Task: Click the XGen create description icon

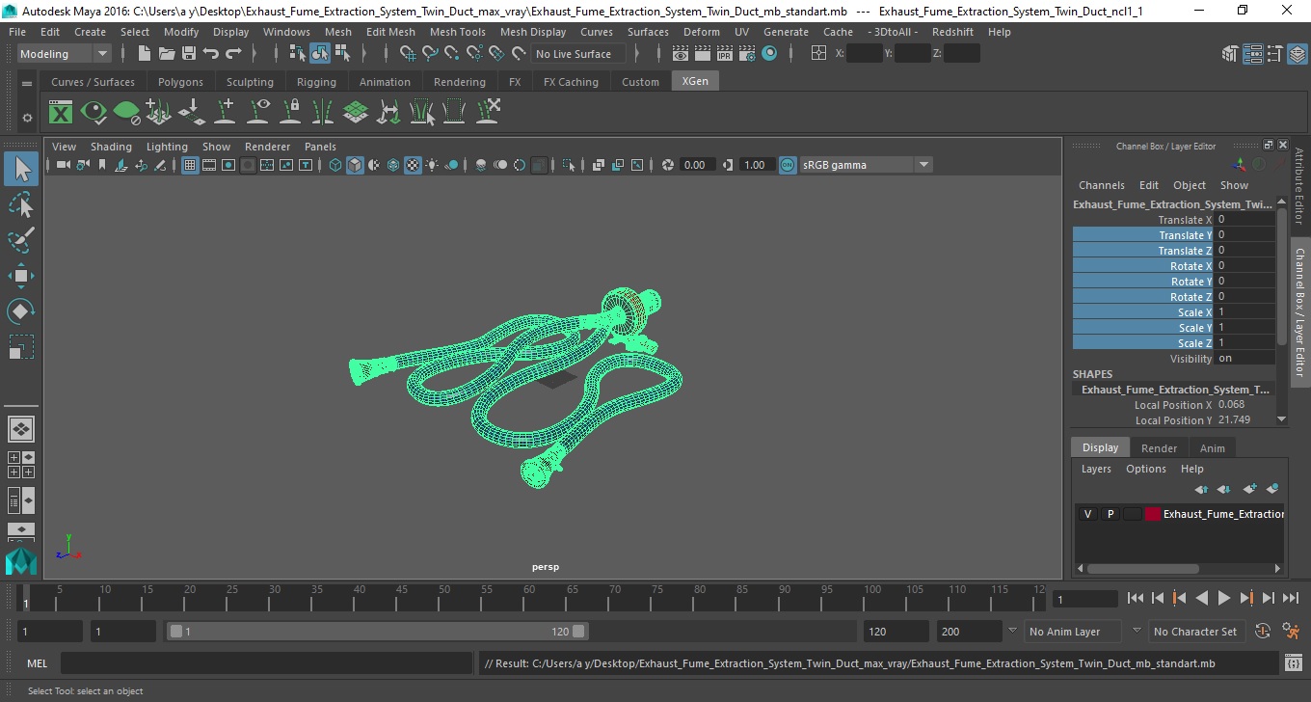Action: pos(61,113)
